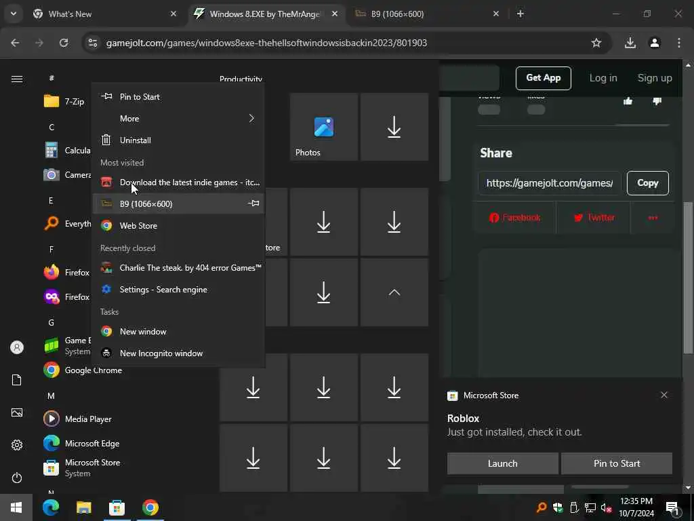Open File Explorer on the taskbar
The width and height of the screenshot is (694, 521).
(83, 507)
